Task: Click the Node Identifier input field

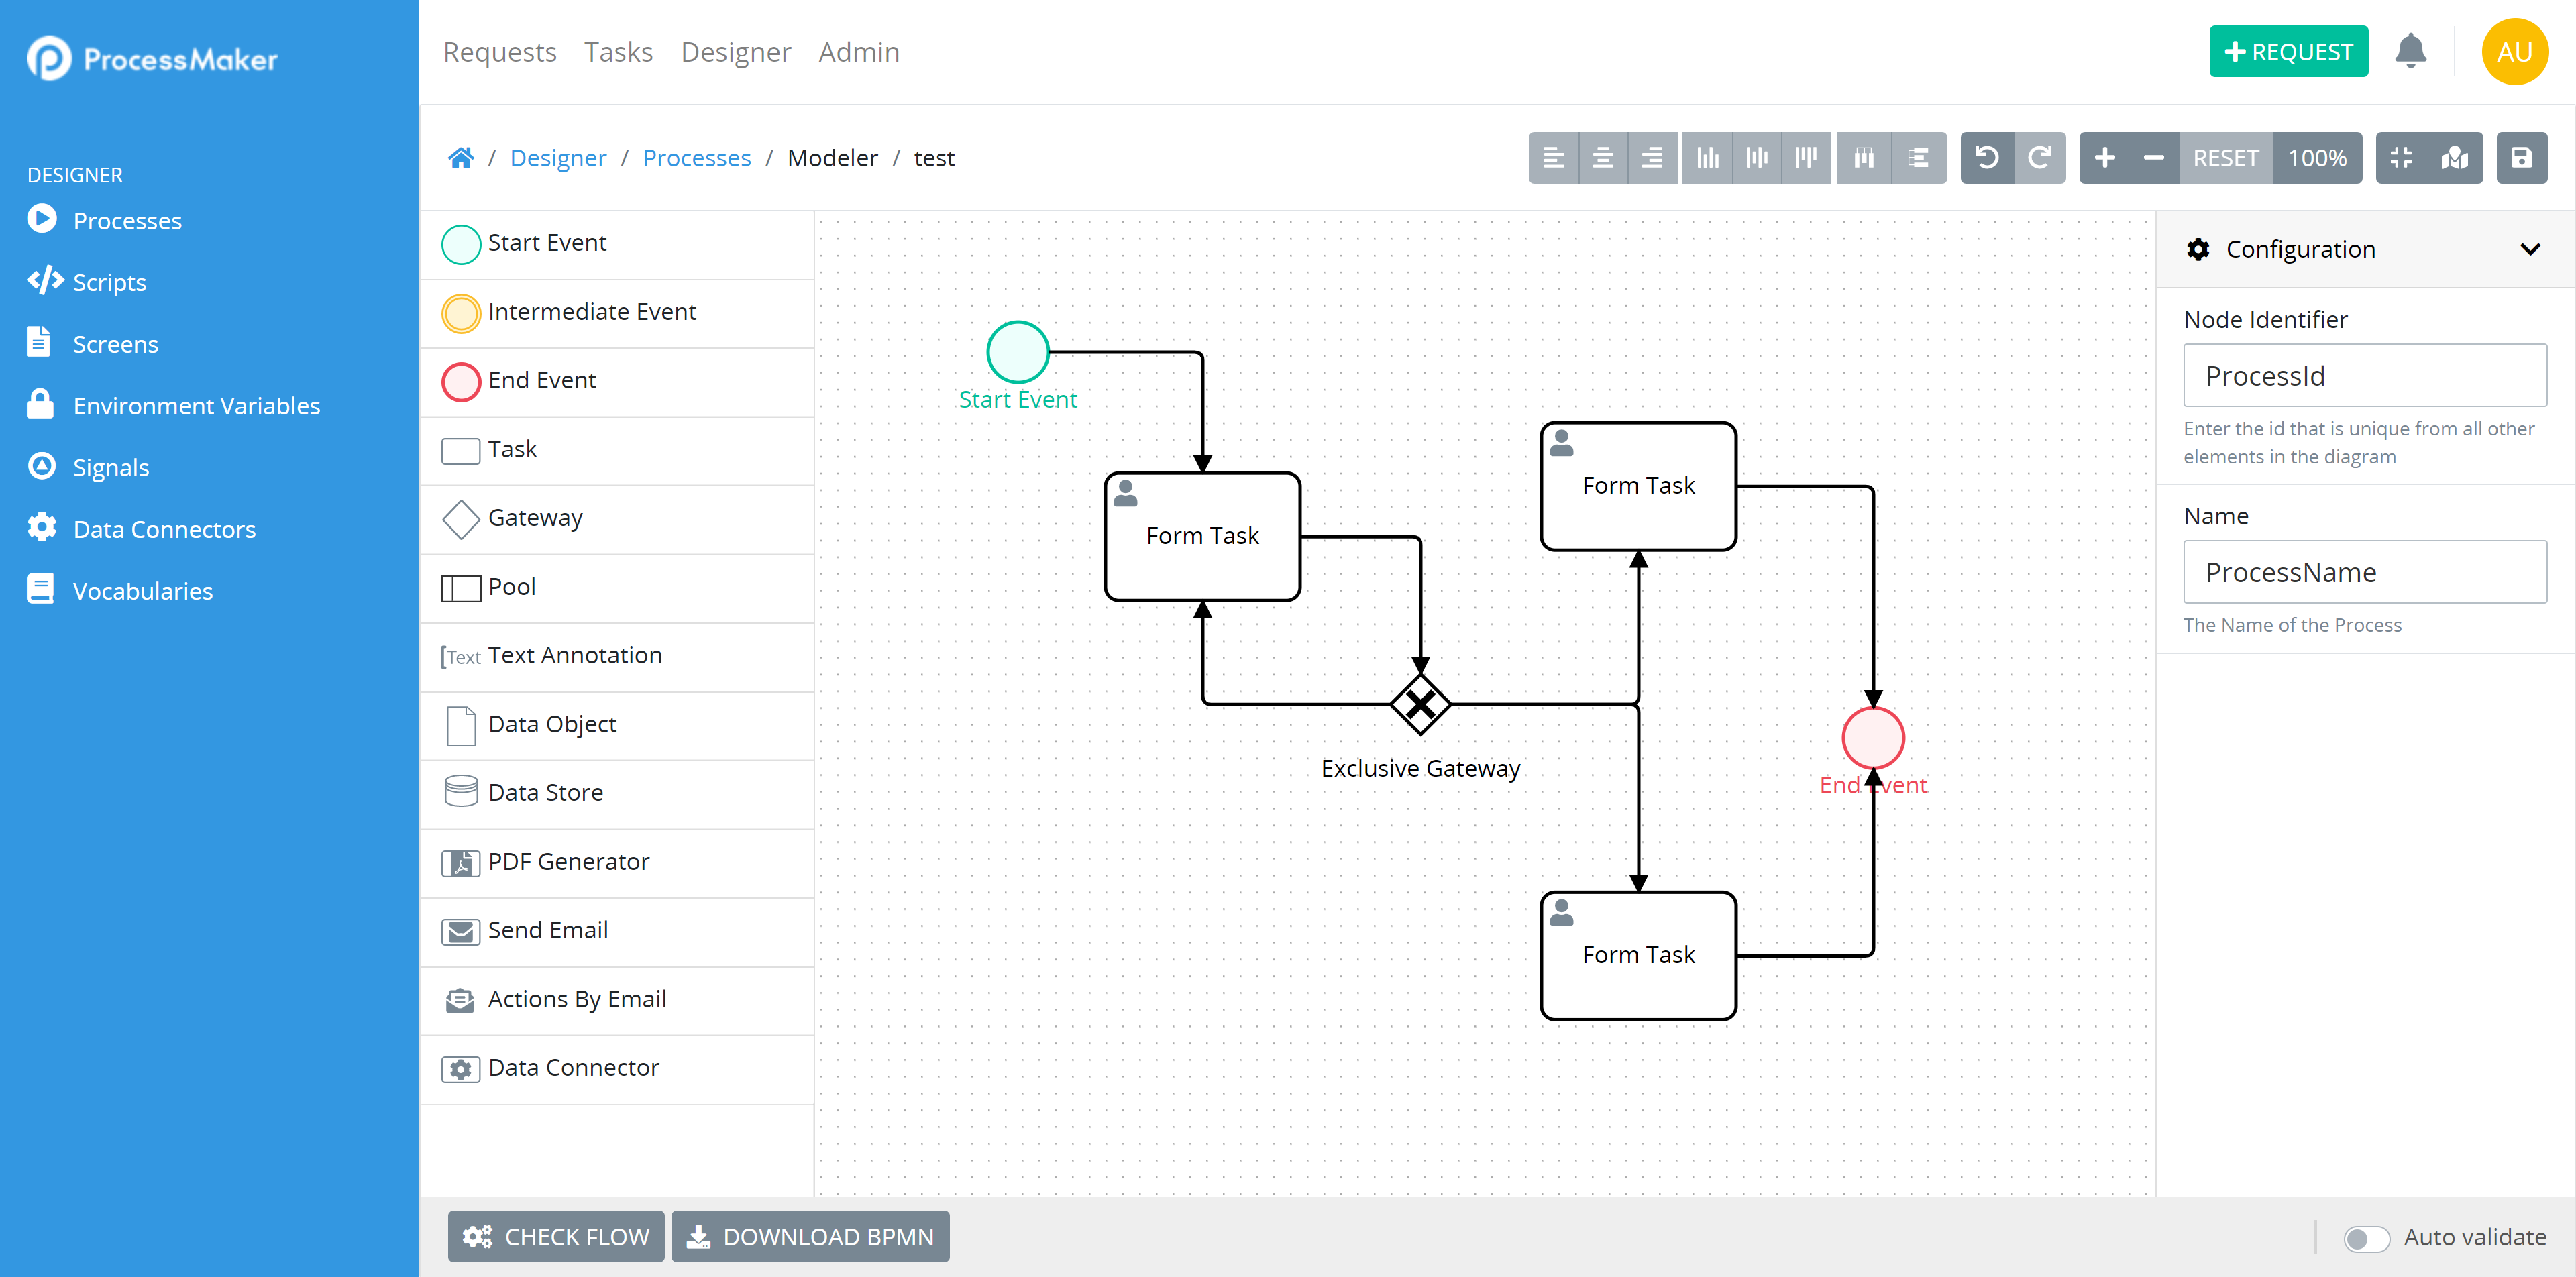Action: tap(2364, 376)
